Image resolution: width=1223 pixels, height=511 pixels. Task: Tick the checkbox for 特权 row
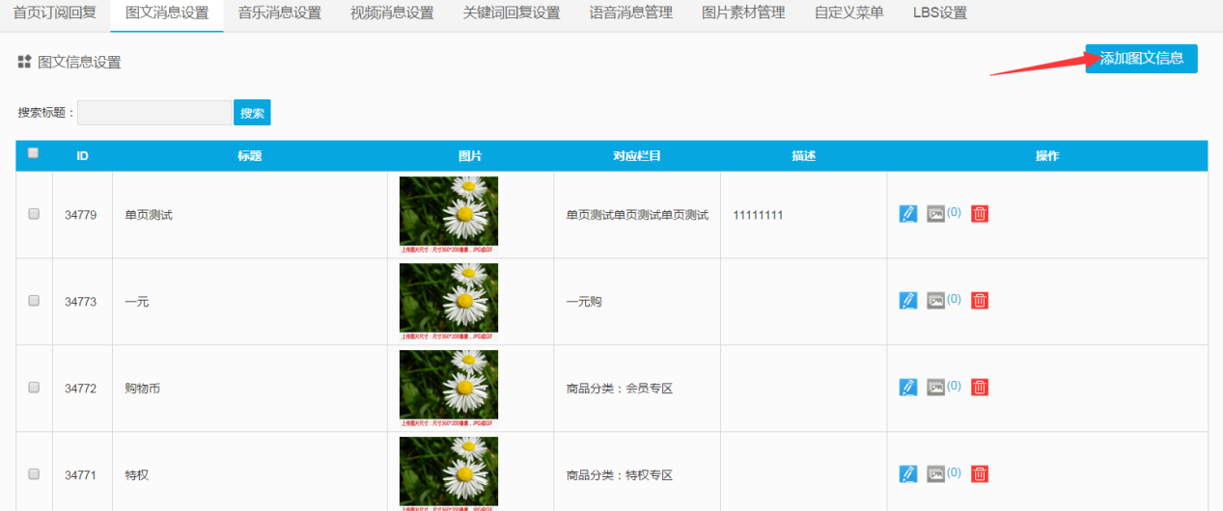pyautogui.click(x=34, y=474)
